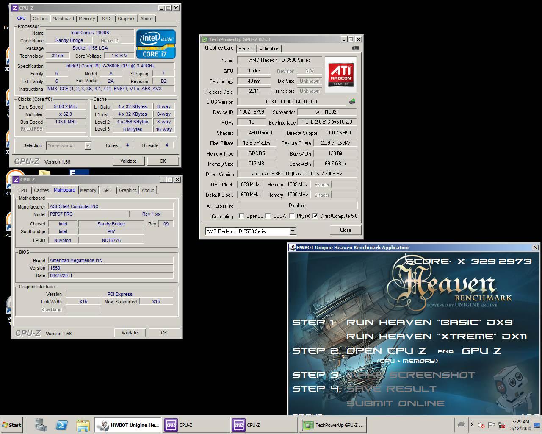The image size is (542, 434).
Task: Click the Memory Size 512 MB field
Action: coord(257,164)
